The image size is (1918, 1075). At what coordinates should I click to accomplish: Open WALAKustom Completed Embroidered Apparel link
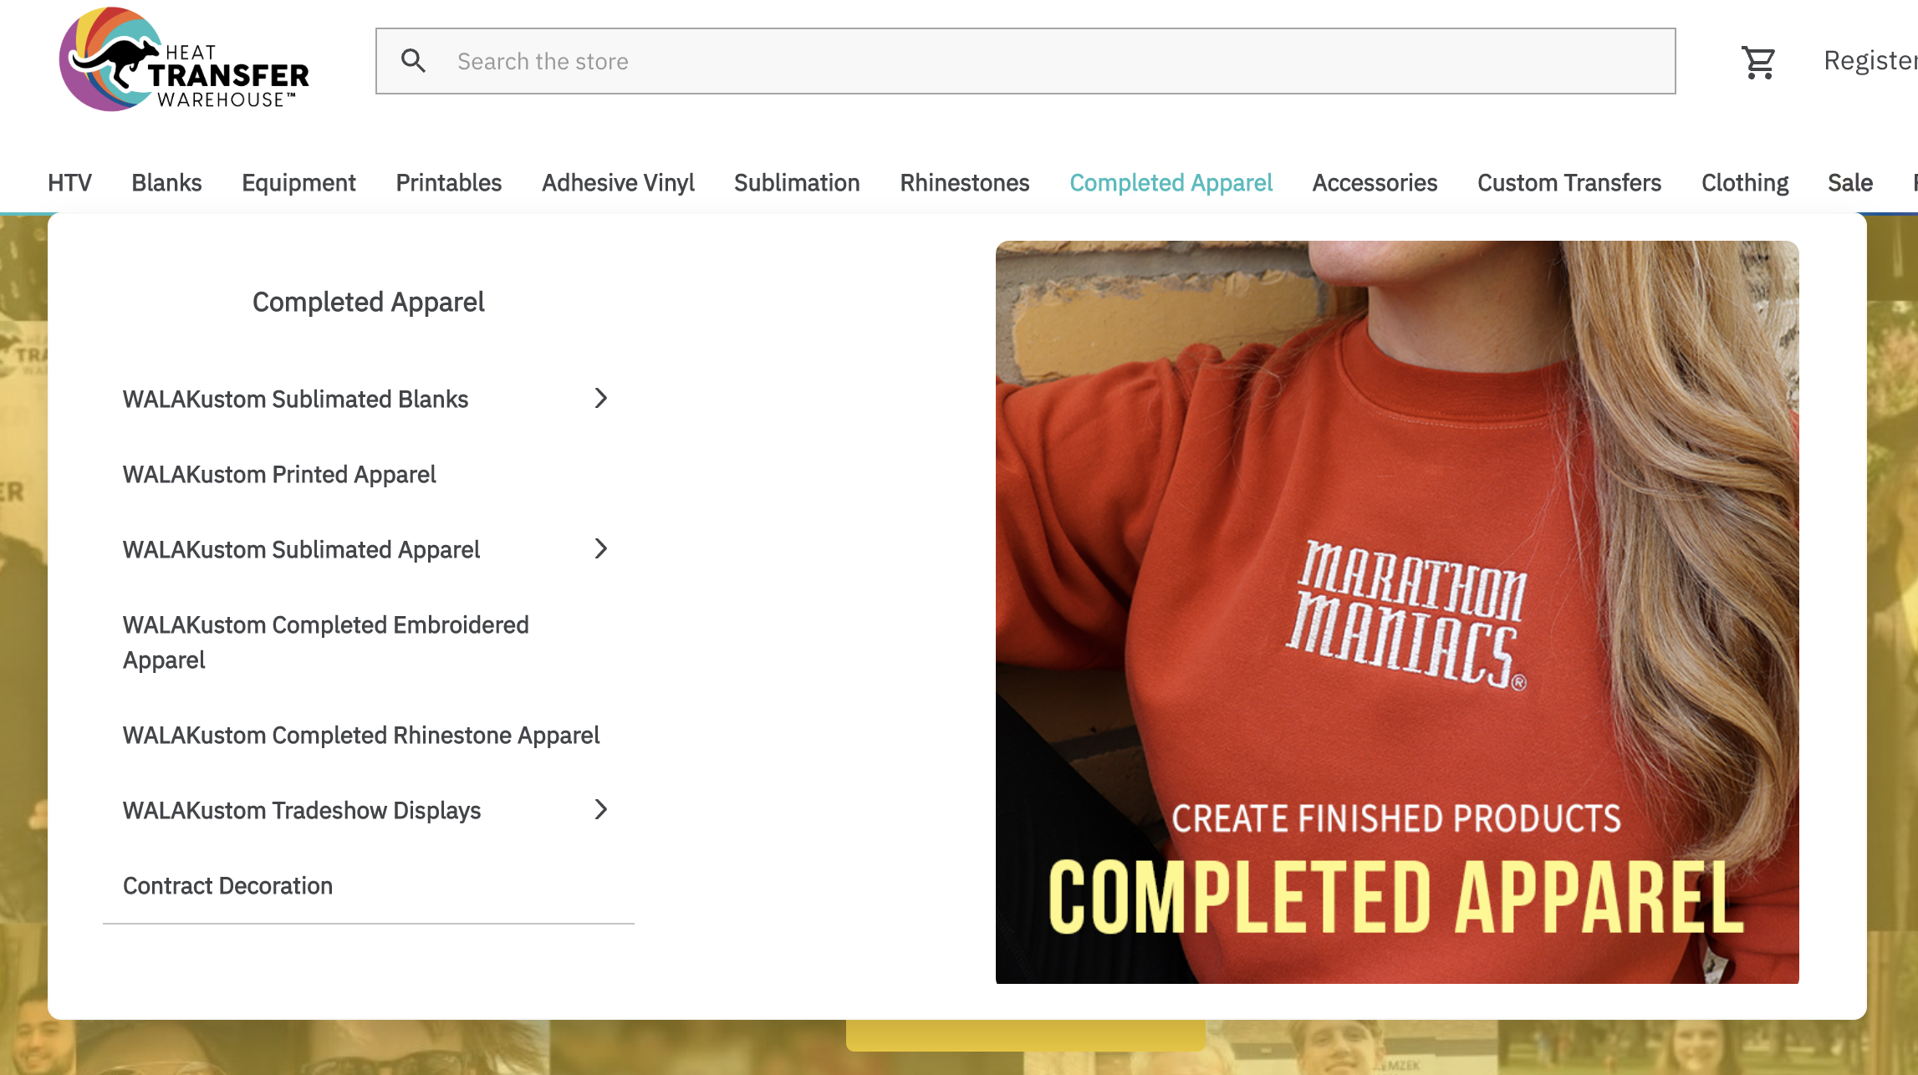(326, 642)
